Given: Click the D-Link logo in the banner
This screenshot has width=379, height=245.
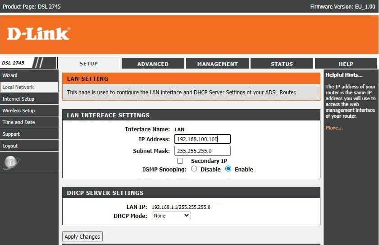Looking at the screenshot, I should 39,33.
